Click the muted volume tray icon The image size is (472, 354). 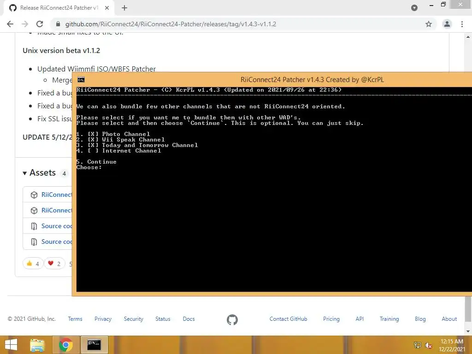click(428, 345)
